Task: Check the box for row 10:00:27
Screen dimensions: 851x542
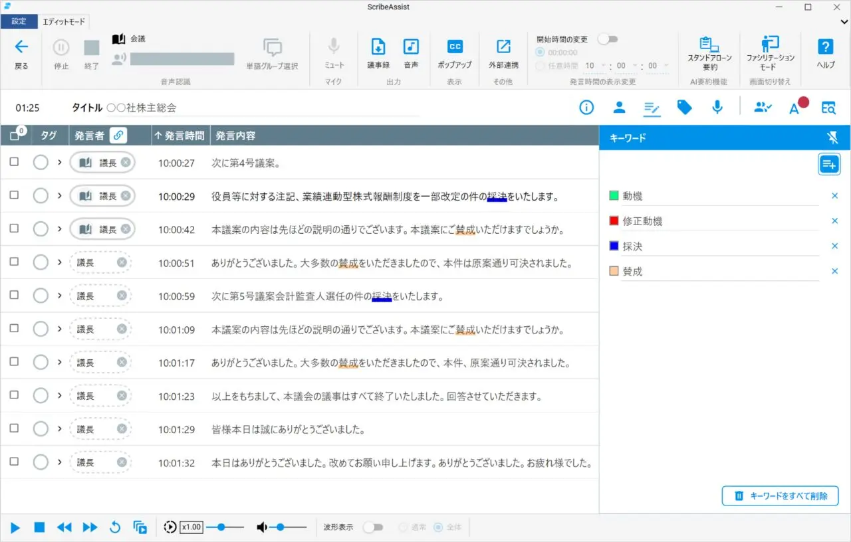Action: pos(14,162)
